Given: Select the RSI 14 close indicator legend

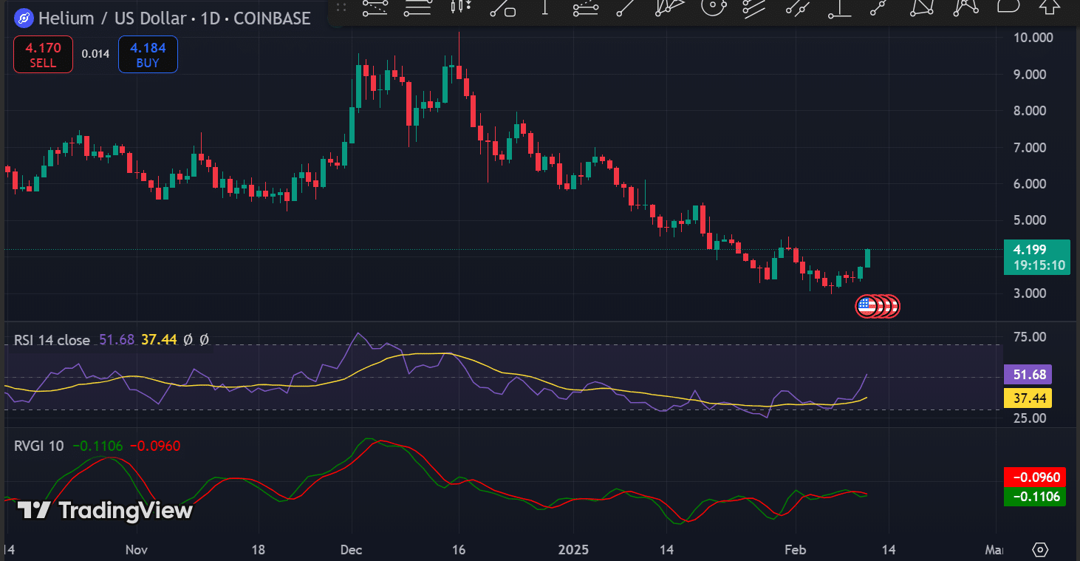Looking at the screenshot, I should (52, 340).
